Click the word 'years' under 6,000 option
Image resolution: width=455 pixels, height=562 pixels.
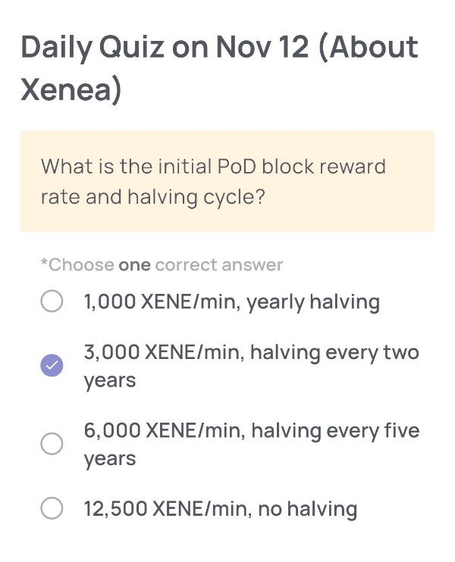point(109,458)
